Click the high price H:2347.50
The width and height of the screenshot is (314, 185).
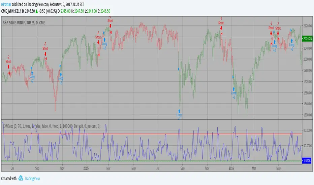click(x=77, y=11)
